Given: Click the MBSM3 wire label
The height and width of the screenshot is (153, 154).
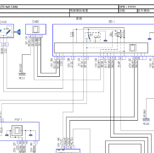Looking at the screenshot, I should click(x=34, y=149).
